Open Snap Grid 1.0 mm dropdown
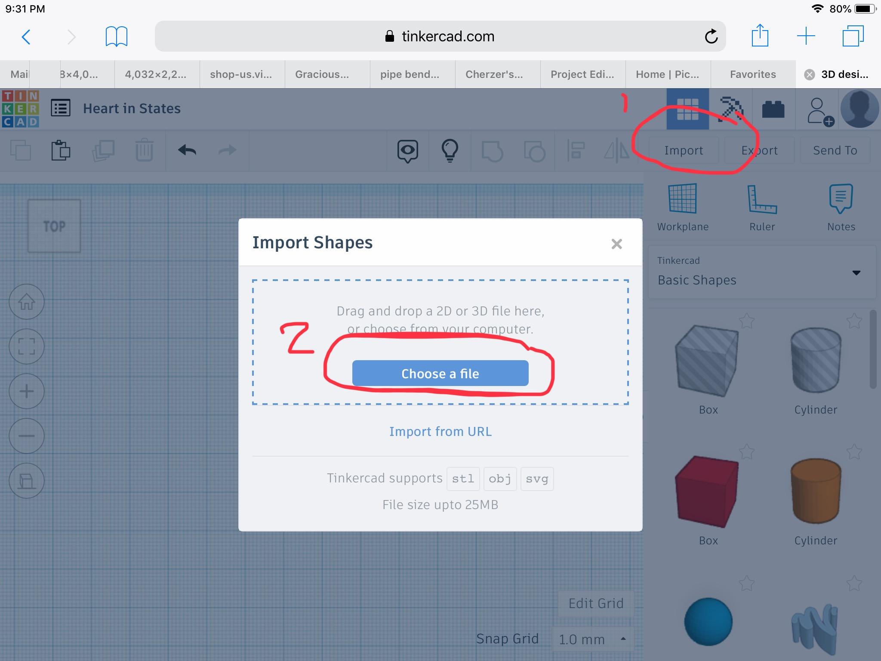The height and width of the screenshot is (661, 881). click(x=592, y=639)
